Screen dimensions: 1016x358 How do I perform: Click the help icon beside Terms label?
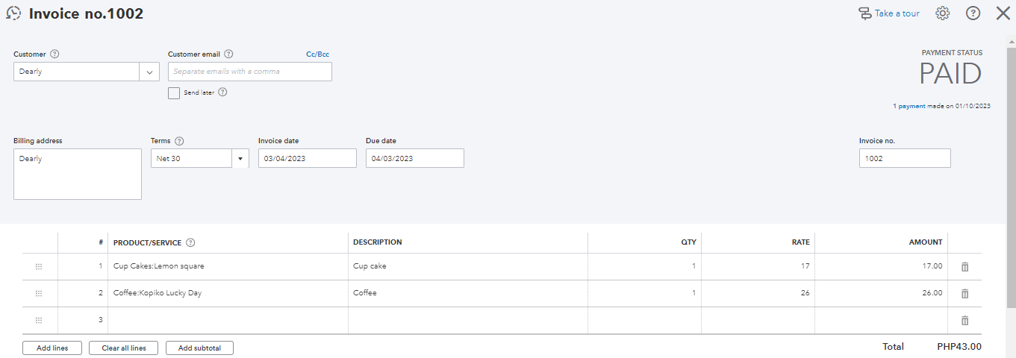click(179, 141)
